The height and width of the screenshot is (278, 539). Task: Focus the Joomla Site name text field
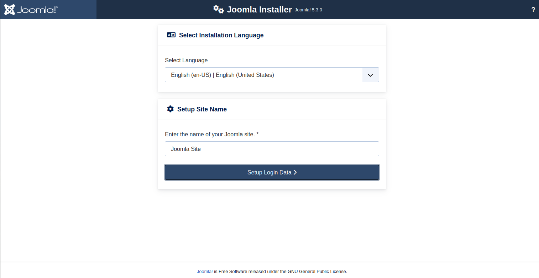272,149
